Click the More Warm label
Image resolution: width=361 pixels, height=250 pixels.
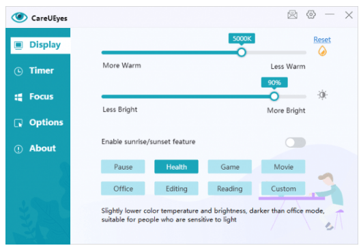[x=121, y=65]
